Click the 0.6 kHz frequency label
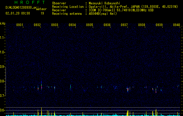Image resolution: width=183 pixels, height=116 pixels. 2,110
